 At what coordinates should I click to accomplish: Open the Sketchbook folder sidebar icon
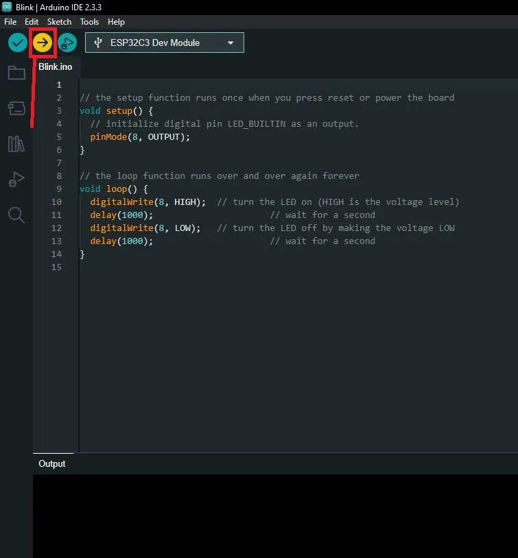click(x=16, y=73)
